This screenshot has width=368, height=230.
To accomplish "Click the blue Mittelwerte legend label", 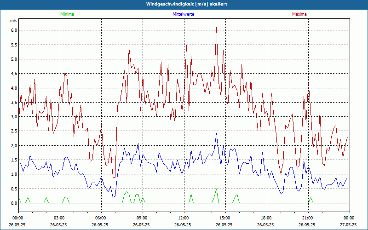I will click(184, 14).
